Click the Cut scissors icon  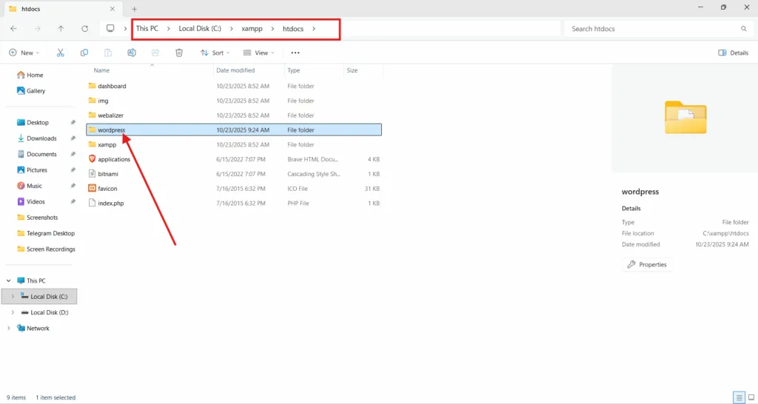pyautogui.click(x=61, y=53)
